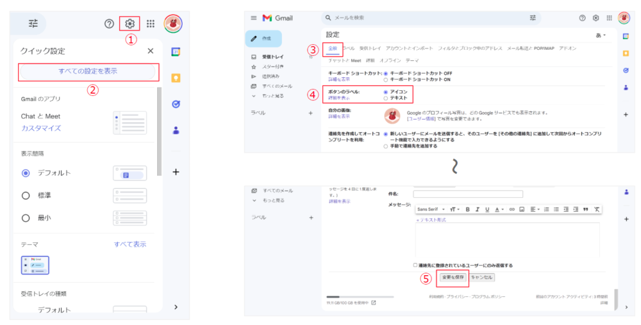Click the bold icon in message toolbar
This screenshot has height=325, width=641.
coord(468,209)
